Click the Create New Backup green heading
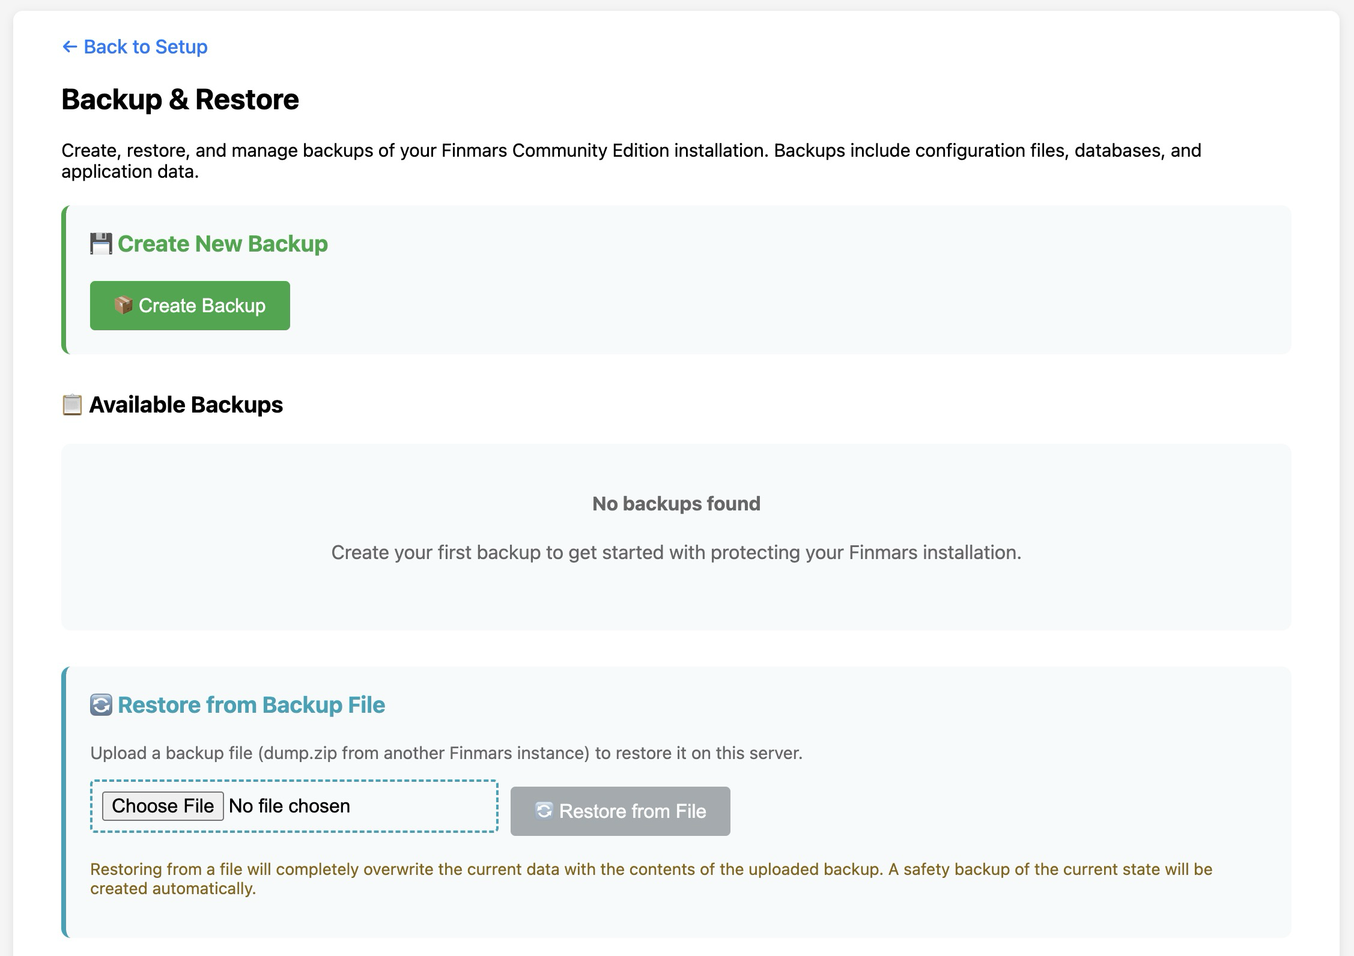Viewport: 1354px width, 956px height. [222, 244]
